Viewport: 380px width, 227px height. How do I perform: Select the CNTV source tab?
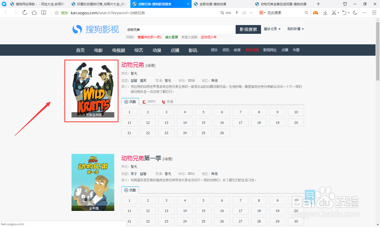click(149, 102)
